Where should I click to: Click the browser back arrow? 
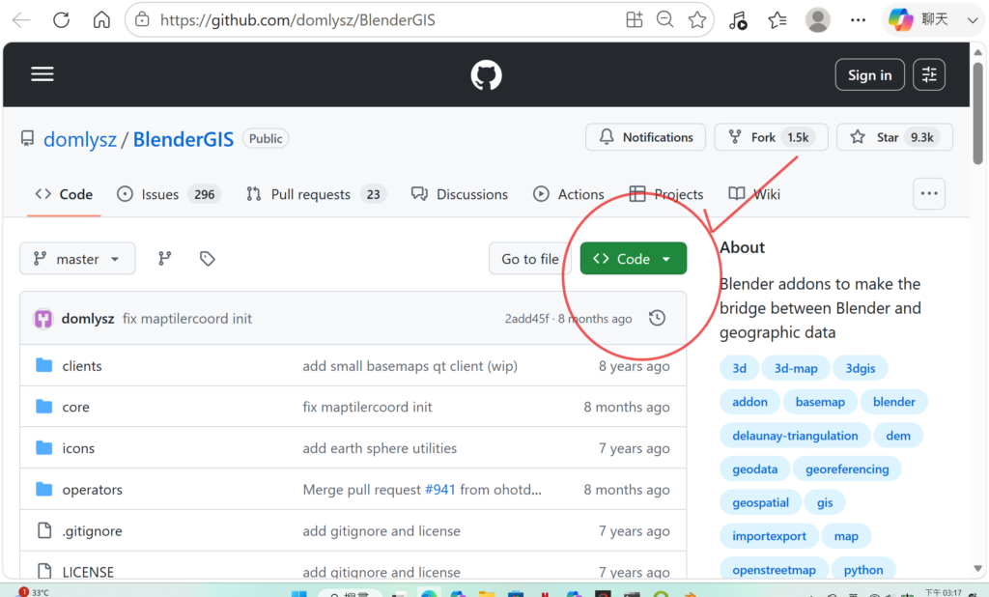[x=21, y=20]
